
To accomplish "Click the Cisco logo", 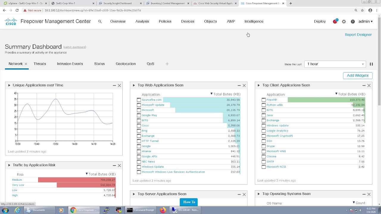I will point(11,21).
